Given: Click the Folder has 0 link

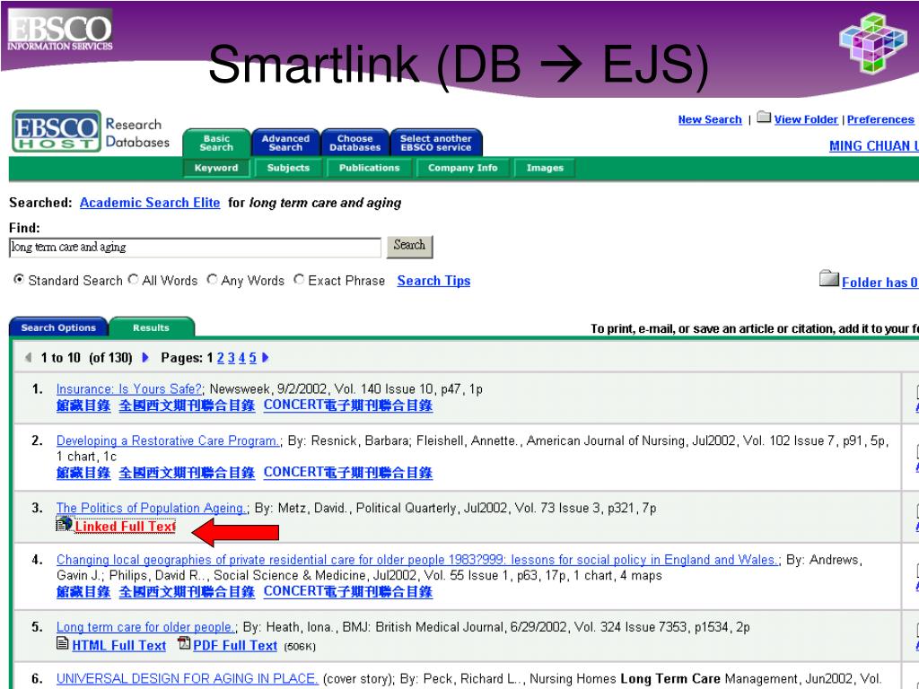Looking at the screenshot, I should click(x=880, y=283).
